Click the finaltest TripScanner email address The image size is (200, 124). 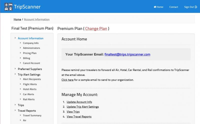(x=127, y=54)
